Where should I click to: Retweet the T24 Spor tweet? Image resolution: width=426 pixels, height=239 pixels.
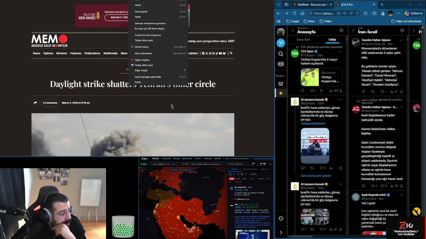[313, 91]
